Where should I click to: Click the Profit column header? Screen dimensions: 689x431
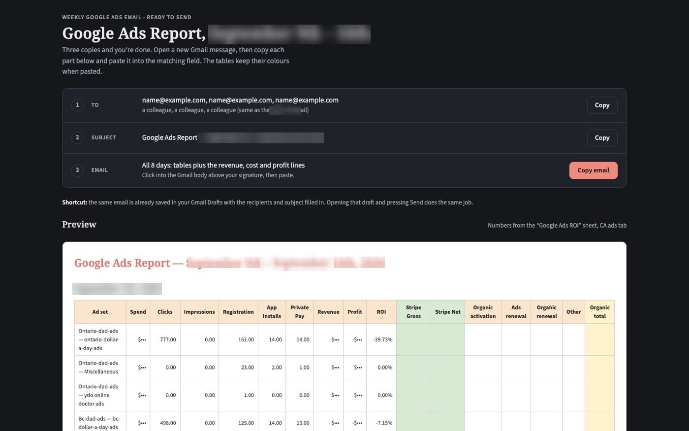(354, 312)
